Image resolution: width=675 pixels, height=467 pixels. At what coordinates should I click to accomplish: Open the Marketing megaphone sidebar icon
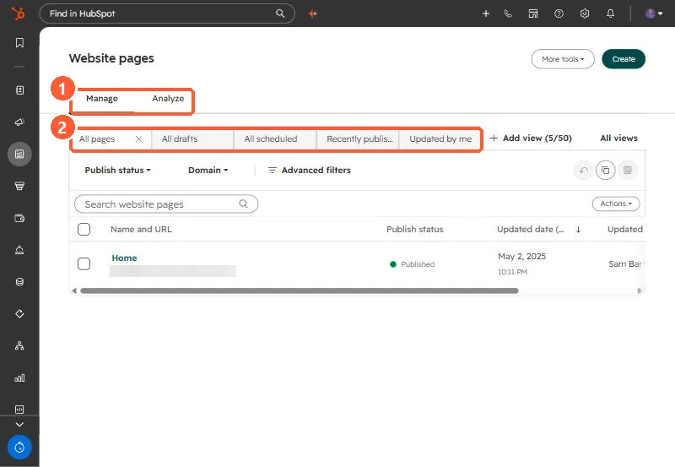coord(19,122)
